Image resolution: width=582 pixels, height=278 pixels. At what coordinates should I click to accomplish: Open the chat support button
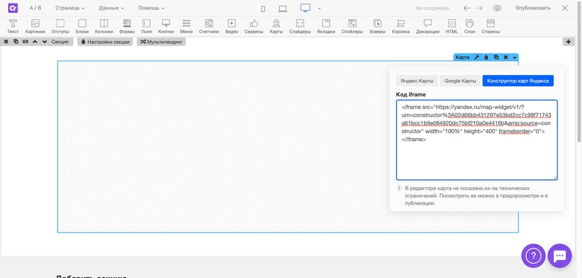pos(560,256)
